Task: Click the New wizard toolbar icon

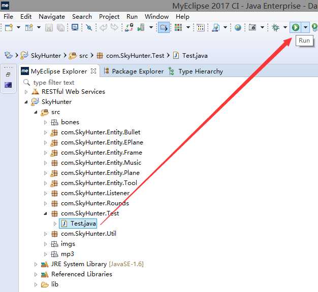Action: coord(9,27)
